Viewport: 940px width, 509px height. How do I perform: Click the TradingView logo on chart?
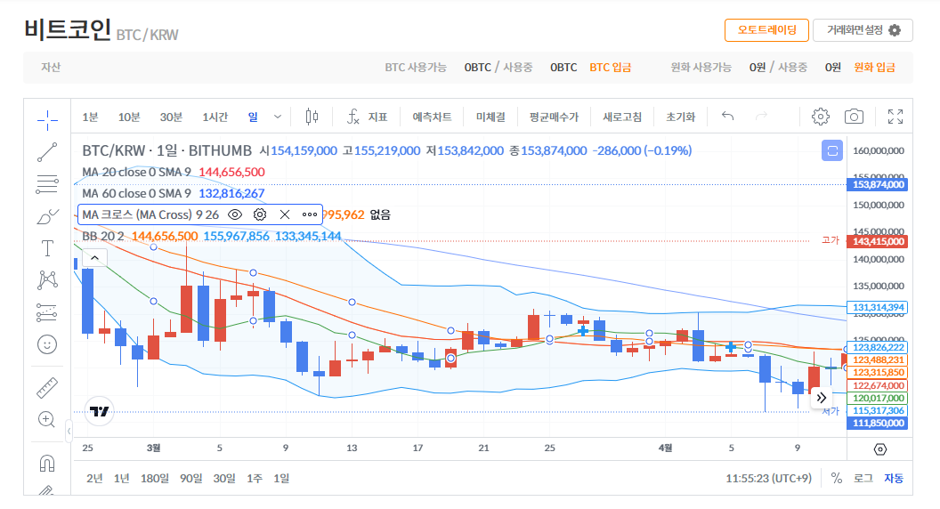(99, 411)
